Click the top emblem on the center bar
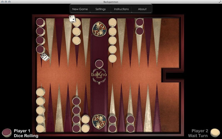 [x=99, y=29]
